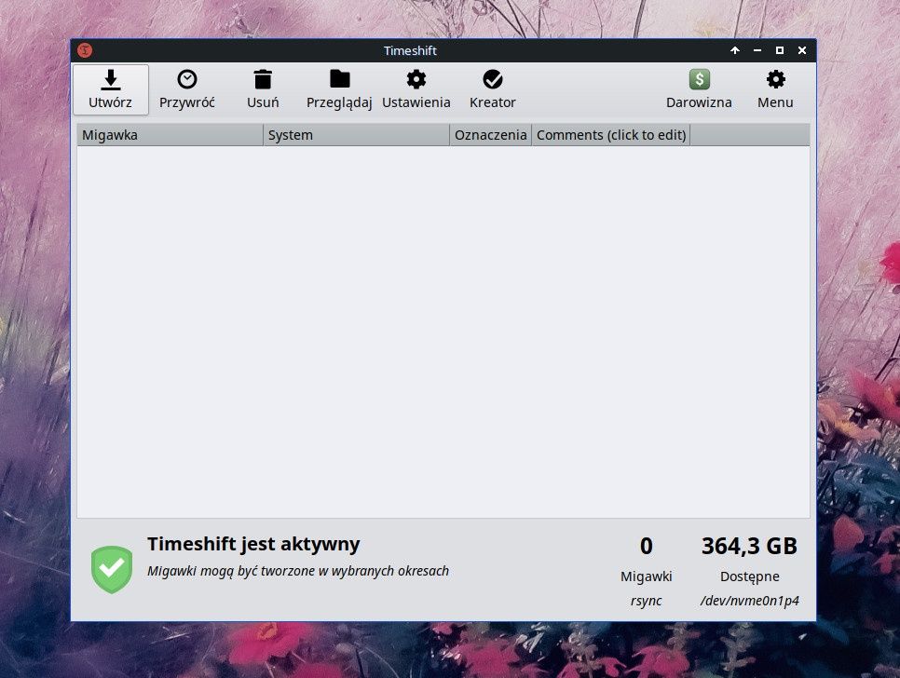Click the green shield status icon
Screen dimensions: 900x678
point(112,568)
